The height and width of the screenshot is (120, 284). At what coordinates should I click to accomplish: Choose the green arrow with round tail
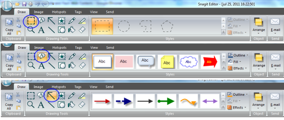167,101
